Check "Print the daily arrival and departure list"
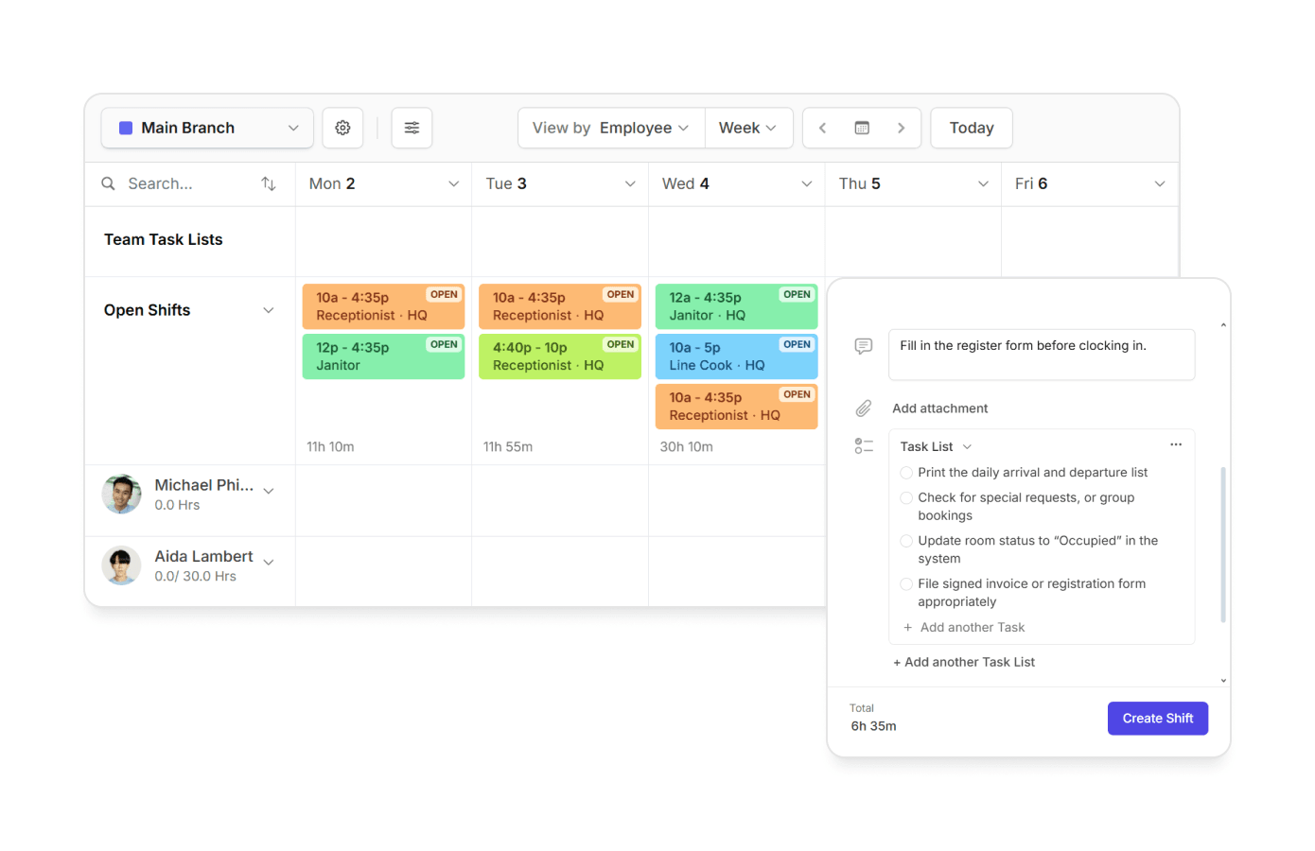1315x851 pixels. 906,473
